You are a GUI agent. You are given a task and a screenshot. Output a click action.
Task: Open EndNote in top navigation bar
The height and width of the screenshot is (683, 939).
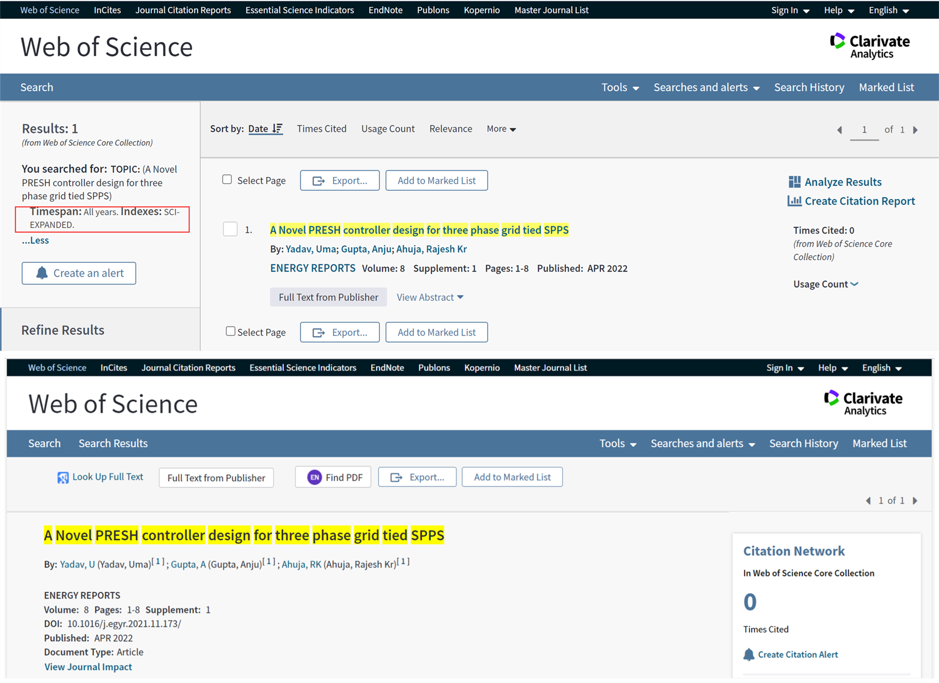[x=385, y=10]
